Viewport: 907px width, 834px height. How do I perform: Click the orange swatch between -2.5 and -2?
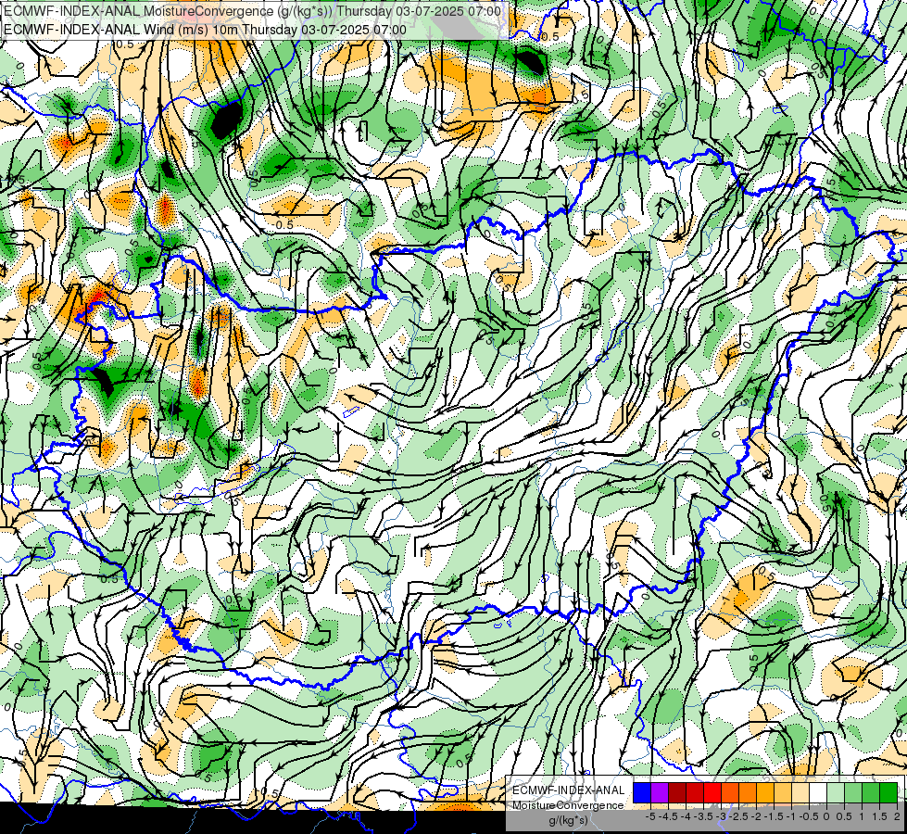click(x=748, y=793)
